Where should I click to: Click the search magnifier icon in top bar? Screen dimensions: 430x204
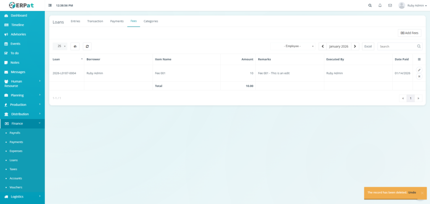coord(370,5)
